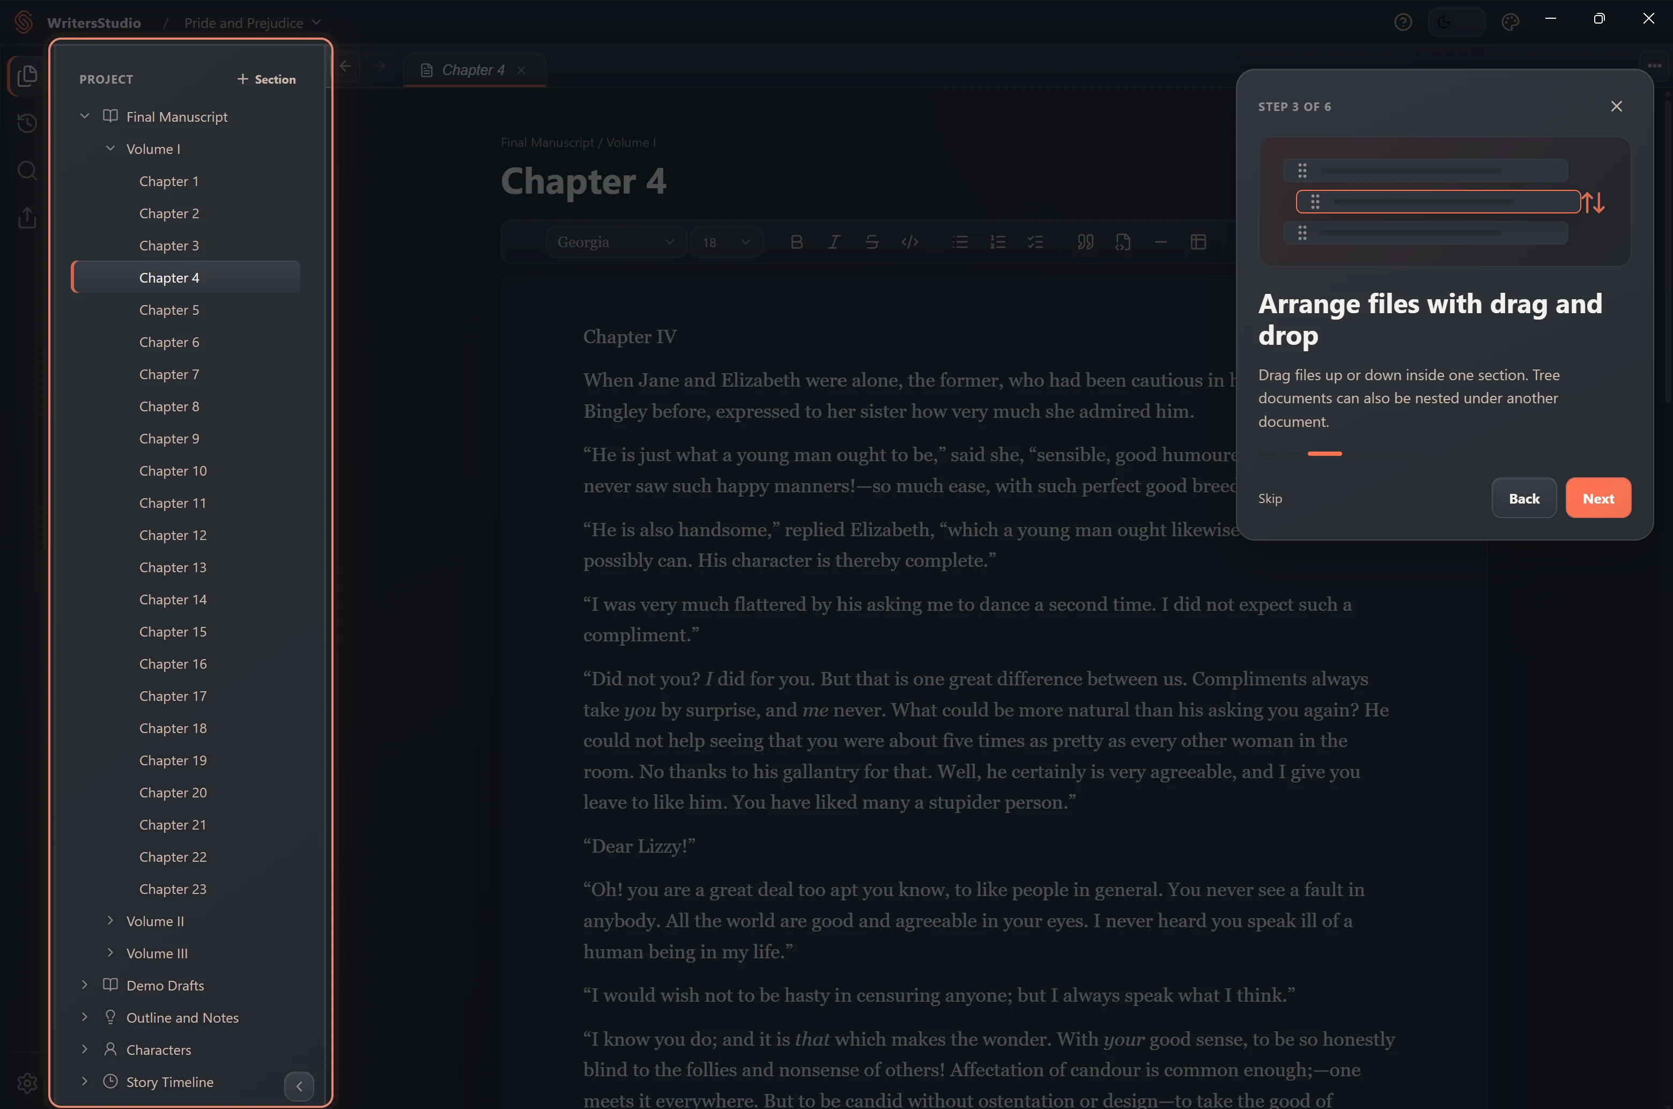Image resolution: width=1673 pixels, height=1109 pixels.
Task: Insert a horizontal divider line
Action: [x=1160, y=242]
